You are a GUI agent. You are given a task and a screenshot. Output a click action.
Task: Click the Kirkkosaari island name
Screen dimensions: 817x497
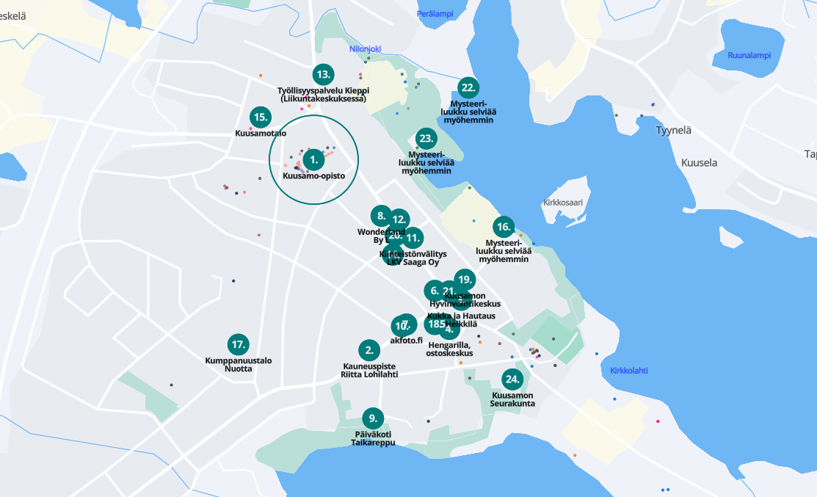pyautogui.click(x=563, y=203)
